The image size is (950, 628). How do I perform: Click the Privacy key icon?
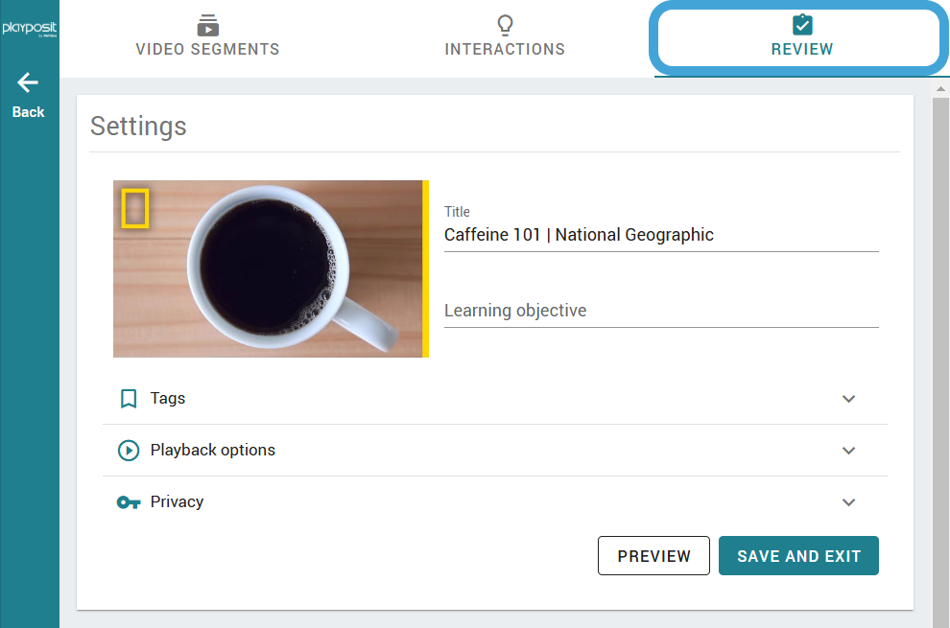128,501
